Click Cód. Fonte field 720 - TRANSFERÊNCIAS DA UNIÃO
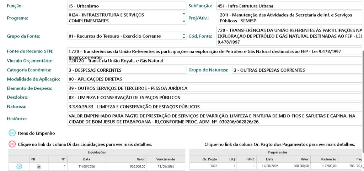The width and height of the screenshot is (364, 171). 289,36
